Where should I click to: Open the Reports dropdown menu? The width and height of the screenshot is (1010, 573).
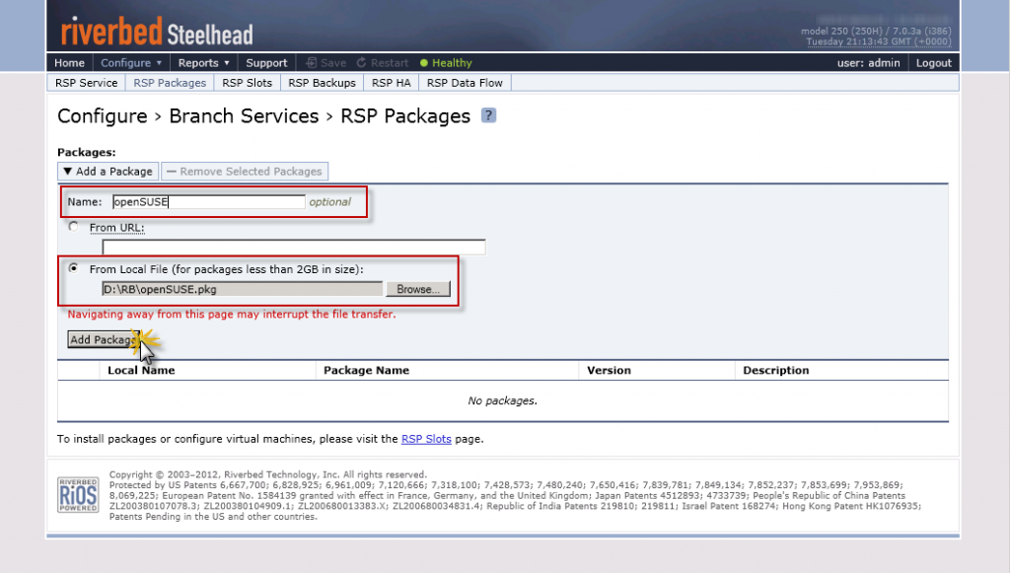tap(203, 63)
